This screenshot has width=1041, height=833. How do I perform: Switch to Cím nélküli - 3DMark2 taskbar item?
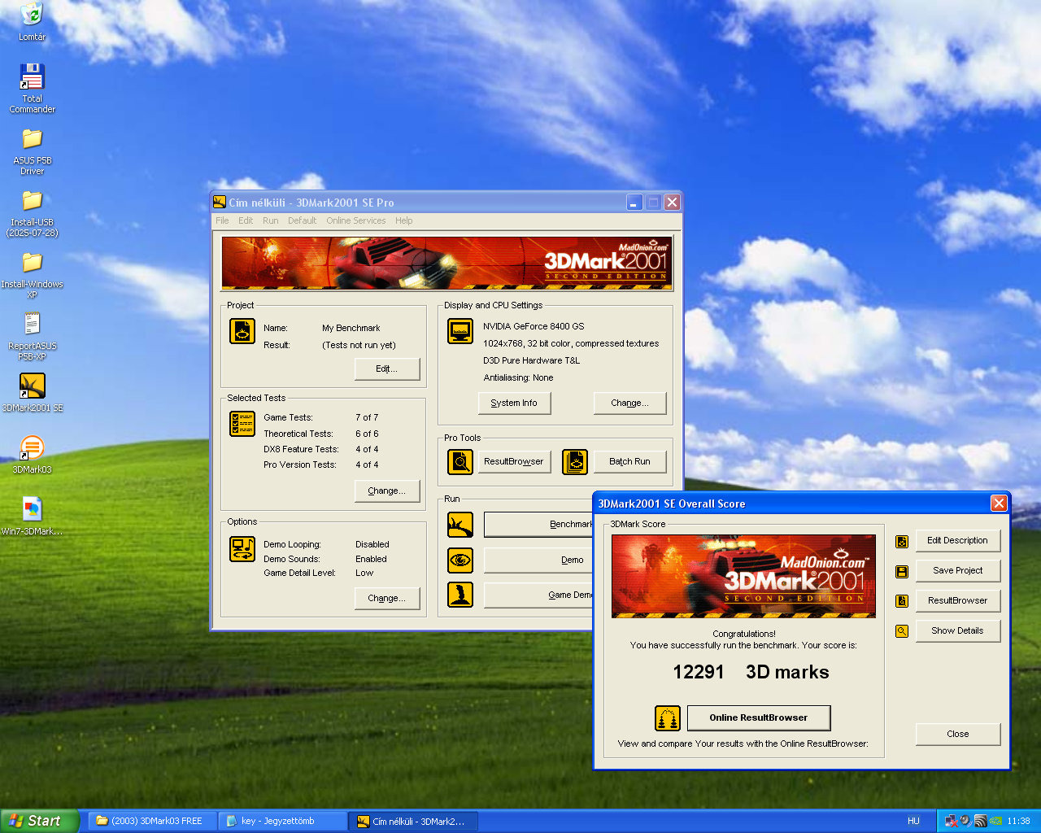coord(413,821)
